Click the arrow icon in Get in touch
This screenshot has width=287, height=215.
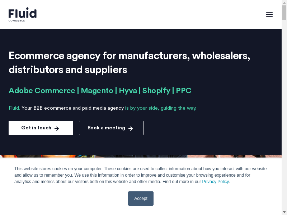point(57,128)
